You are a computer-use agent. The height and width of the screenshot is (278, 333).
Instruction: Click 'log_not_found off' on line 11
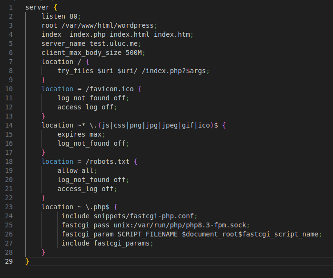[x=91, y=98]
